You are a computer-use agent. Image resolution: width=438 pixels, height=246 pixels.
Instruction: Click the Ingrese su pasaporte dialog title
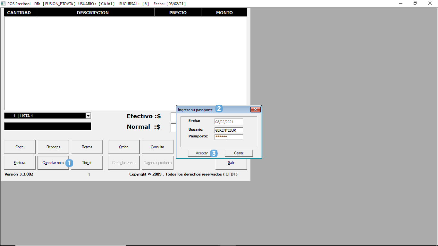coord(195,110)
